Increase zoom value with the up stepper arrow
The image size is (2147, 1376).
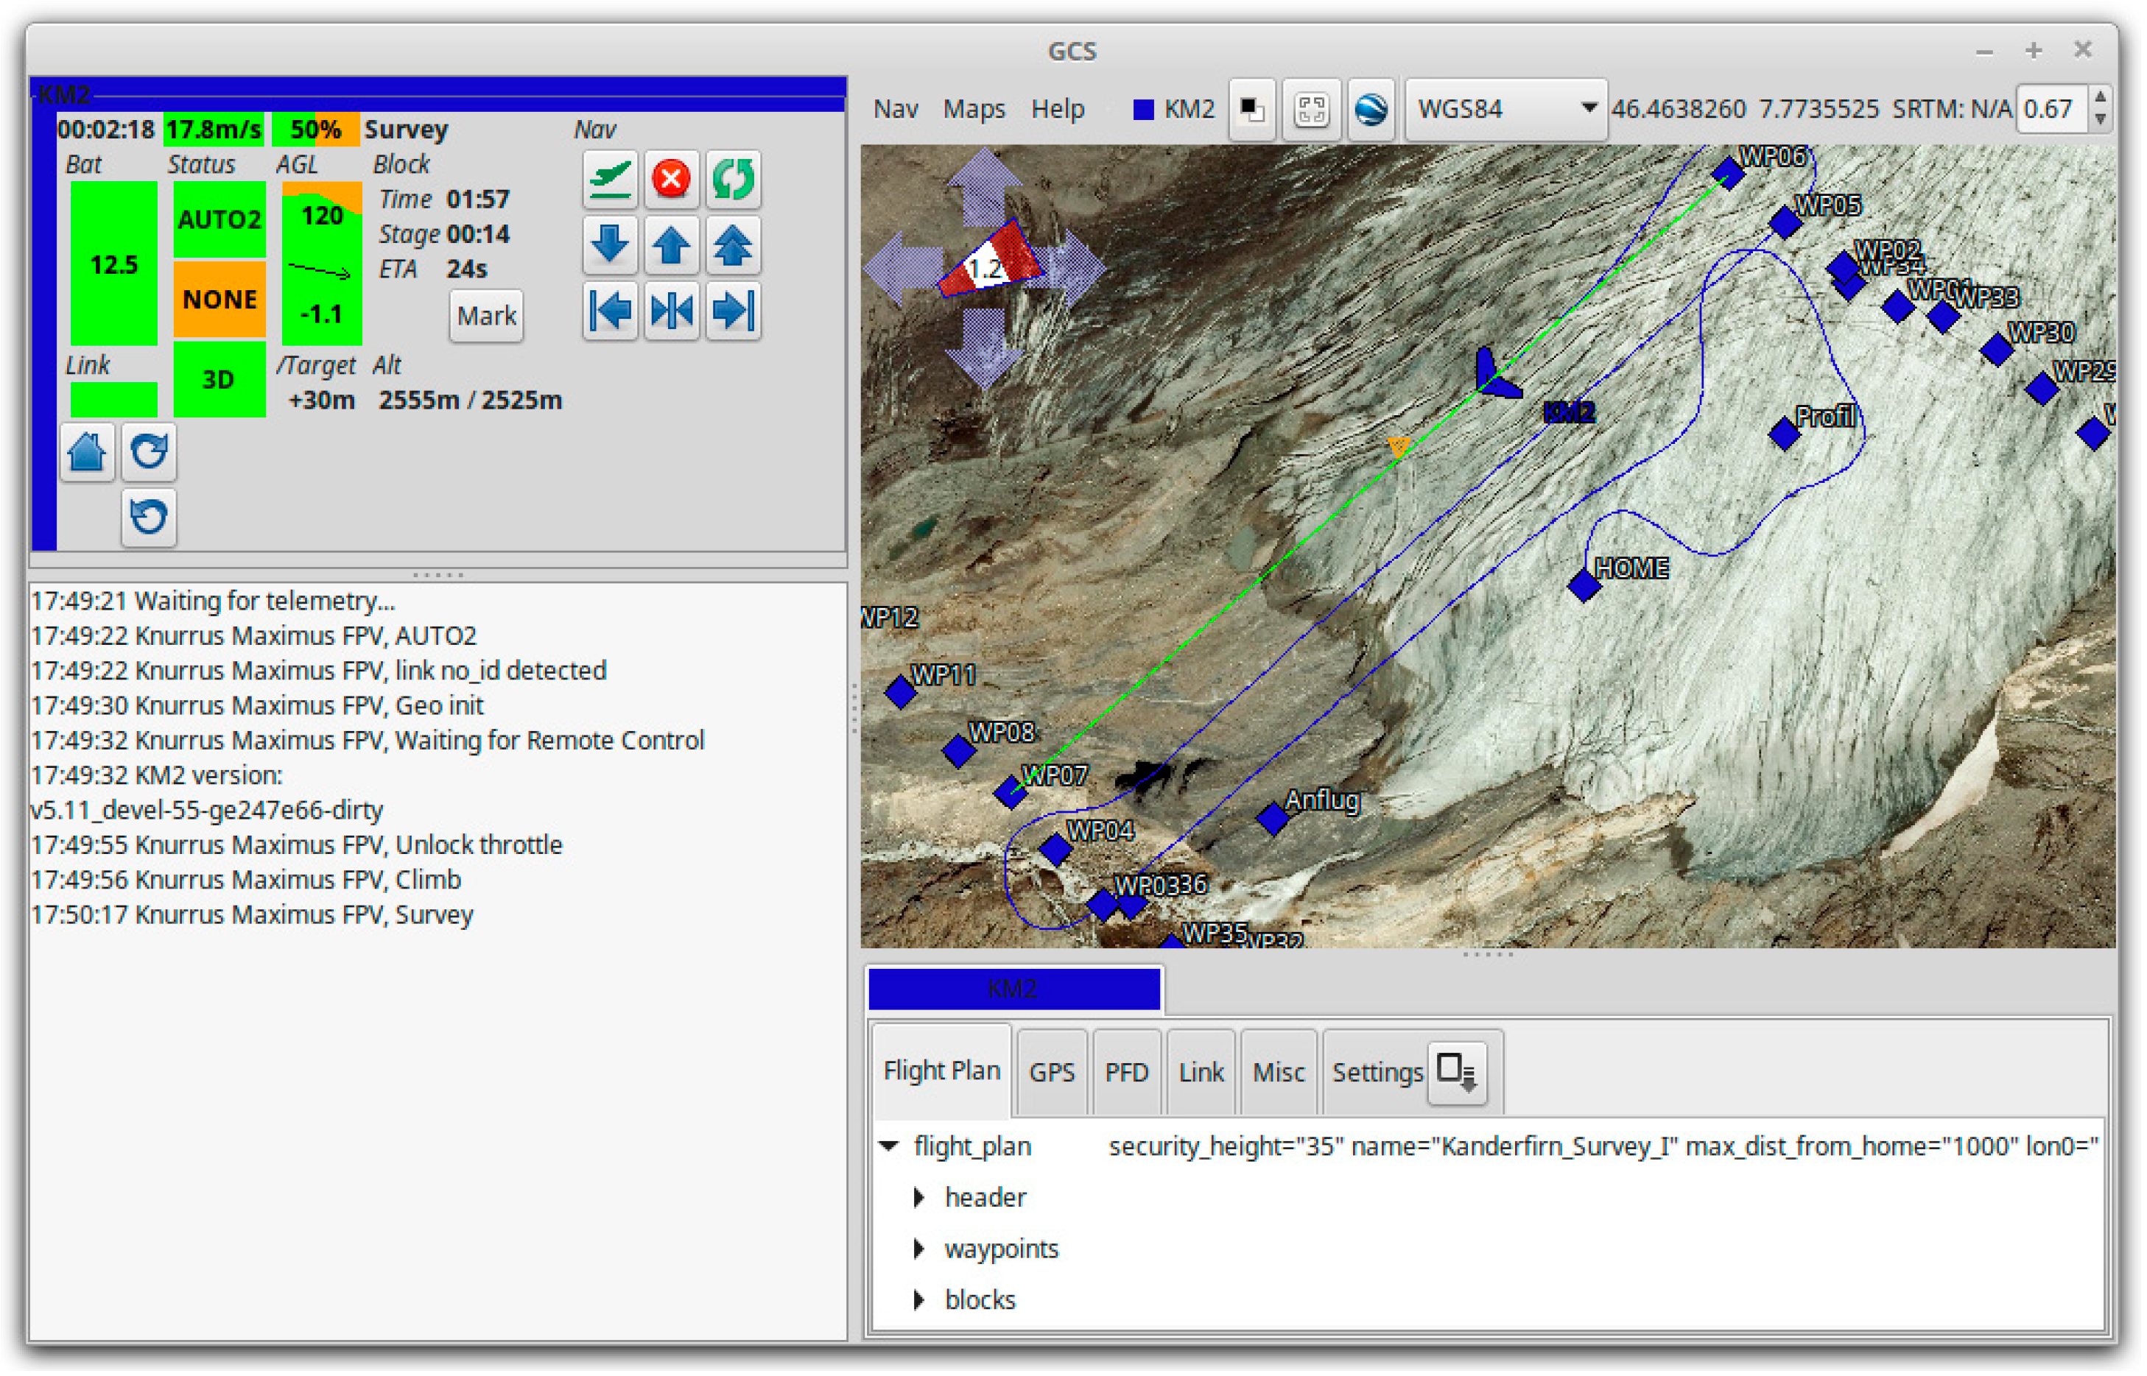2101,96
